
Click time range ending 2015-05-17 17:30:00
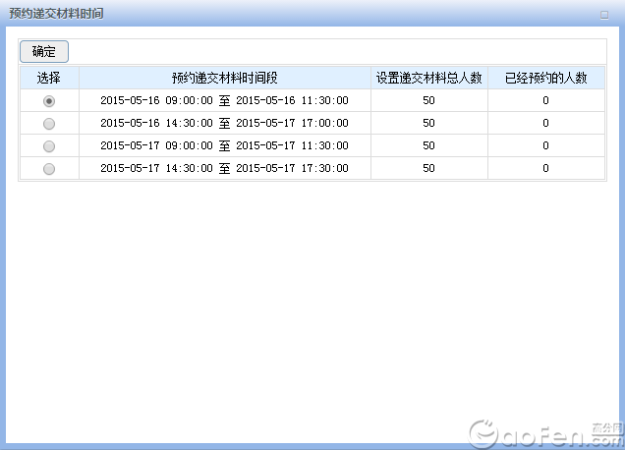pyautogui.click(x=224, y=168)
